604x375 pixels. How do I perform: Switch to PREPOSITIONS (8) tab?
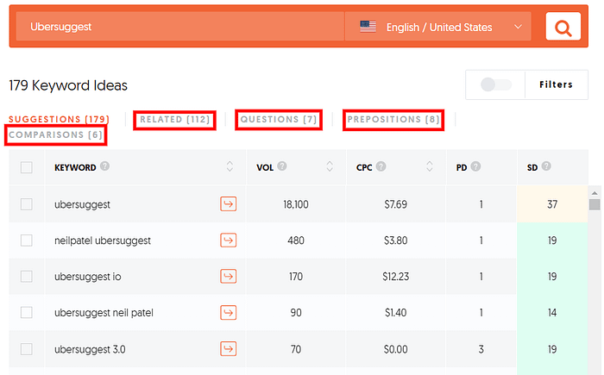pyautogui.click(x=393, y=119)
